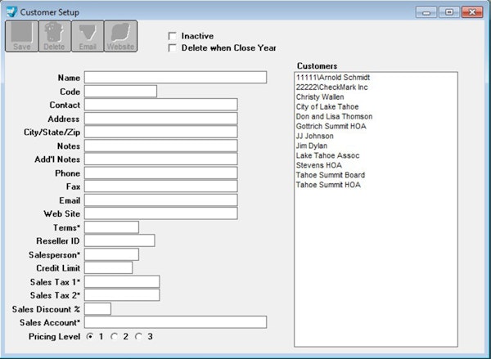Click into the Name field
Image resolution: width=491 pixels, height=359 pixels.
click(x=175, y=77)
